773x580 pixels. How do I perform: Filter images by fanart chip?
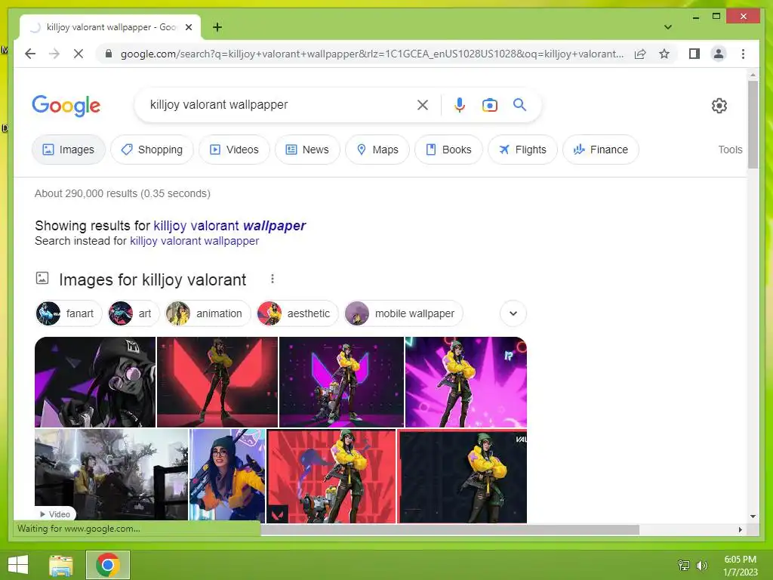click(69, 313)
